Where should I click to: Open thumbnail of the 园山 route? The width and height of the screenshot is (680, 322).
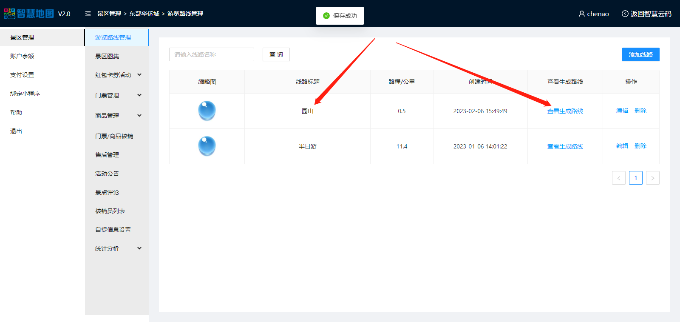pos(207,111)
